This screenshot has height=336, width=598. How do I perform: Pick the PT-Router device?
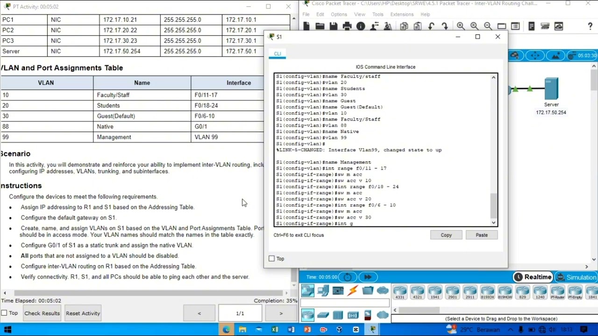(x=557, y=292)
